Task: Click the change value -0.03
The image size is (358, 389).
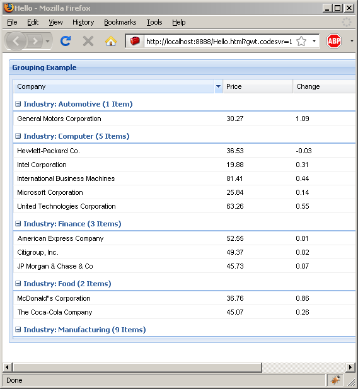Action: pos(304,151)
